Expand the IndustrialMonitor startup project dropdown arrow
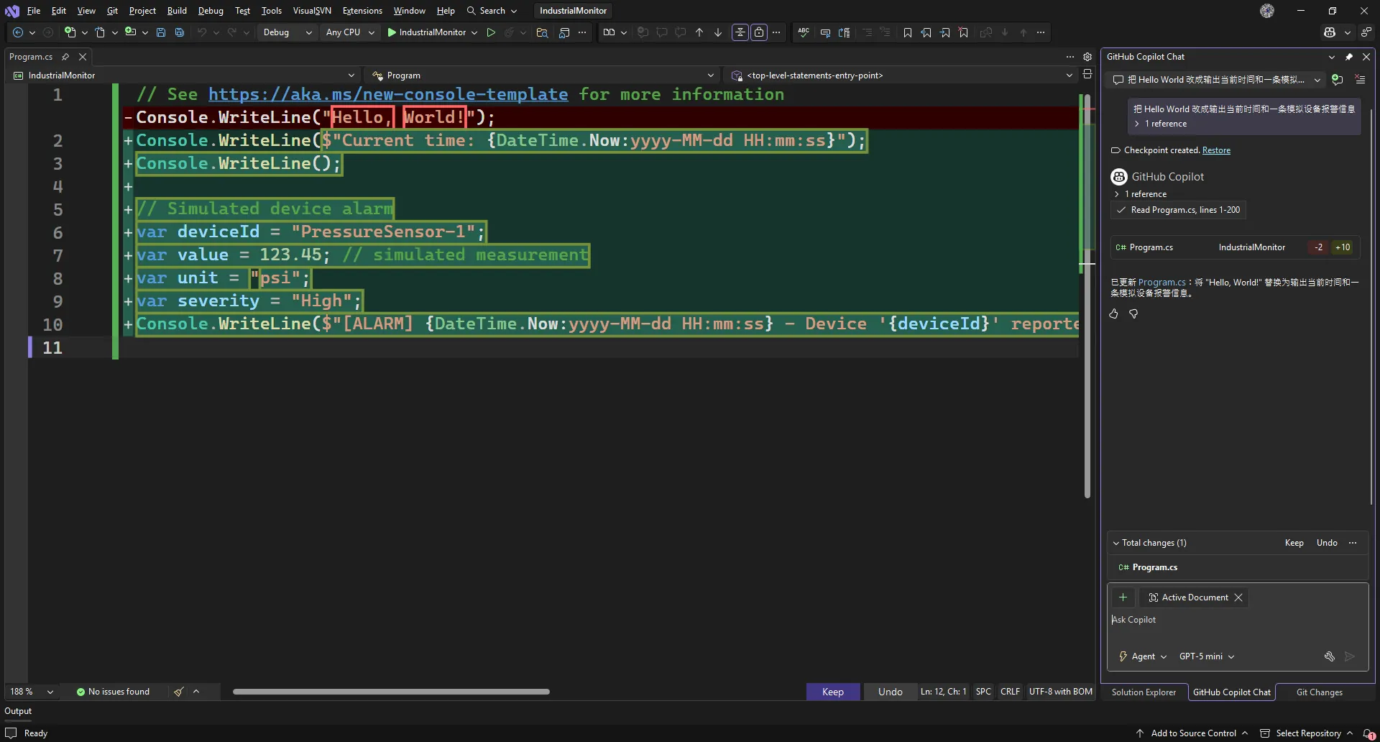 tap(474, 32)
